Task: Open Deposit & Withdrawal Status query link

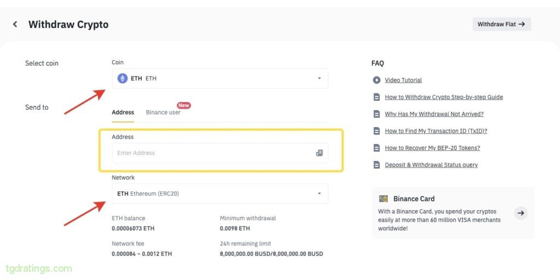Action: [x=431, y=165]
